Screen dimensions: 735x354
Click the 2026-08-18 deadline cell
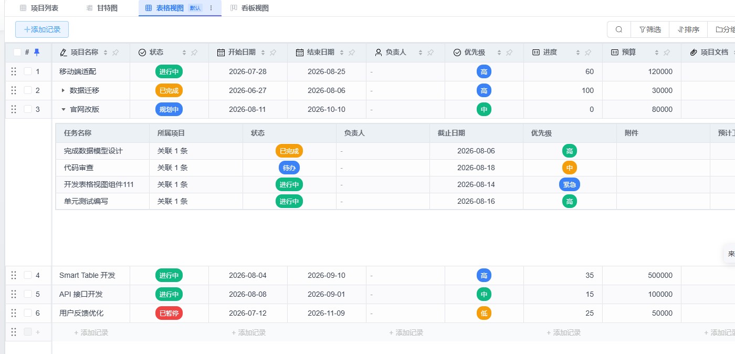tap(476, 168)
